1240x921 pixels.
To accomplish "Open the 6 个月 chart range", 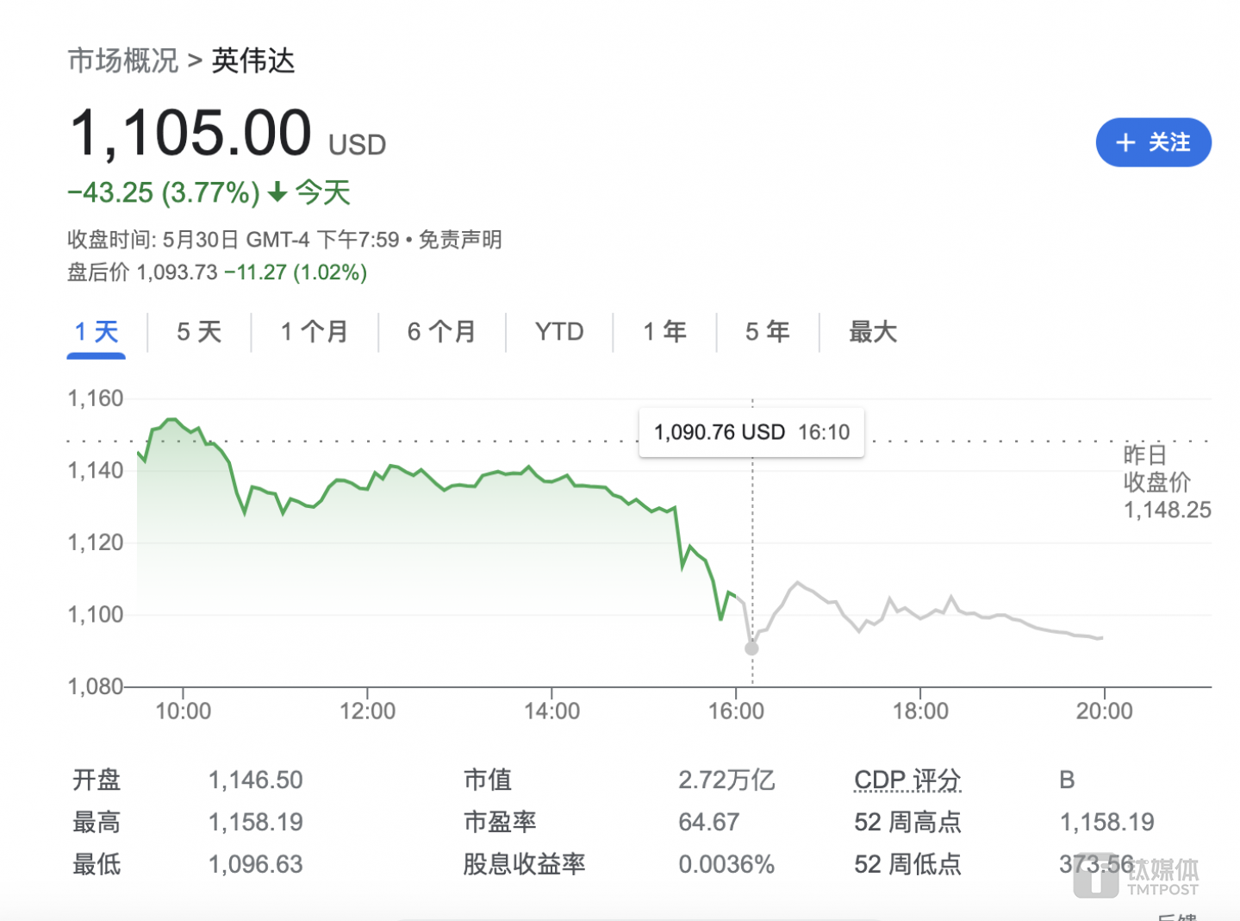I will coord(441,332).
